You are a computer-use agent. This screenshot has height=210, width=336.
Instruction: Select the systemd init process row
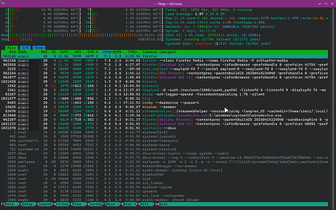coord(165,133)
